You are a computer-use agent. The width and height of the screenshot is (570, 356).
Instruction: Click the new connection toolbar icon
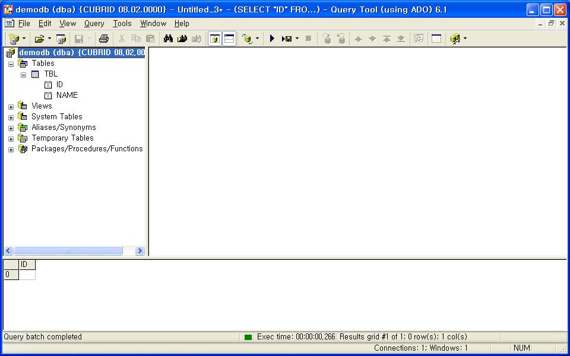tap(13, 39)
